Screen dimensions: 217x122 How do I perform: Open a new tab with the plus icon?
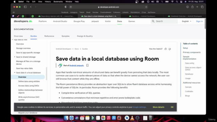[197, 7]
